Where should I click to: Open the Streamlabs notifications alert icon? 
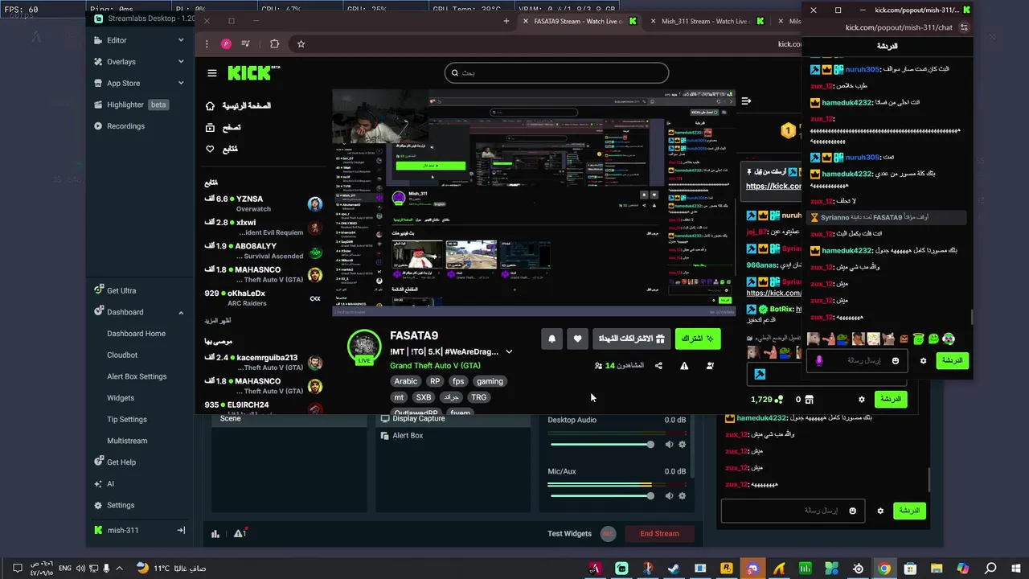(240, 533)
